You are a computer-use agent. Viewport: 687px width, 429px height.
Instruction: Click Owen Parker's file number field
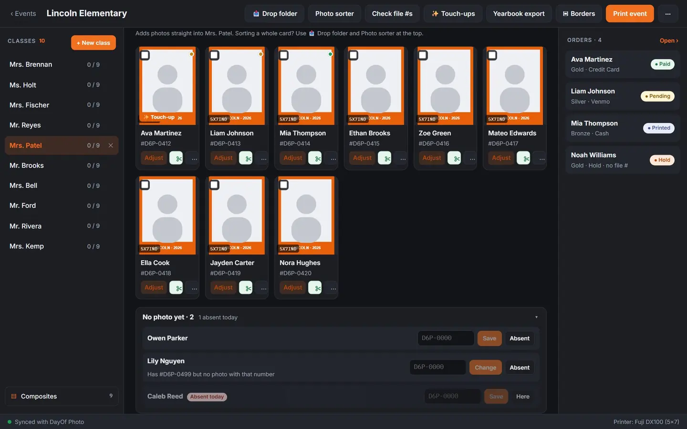tap(446, 338)
